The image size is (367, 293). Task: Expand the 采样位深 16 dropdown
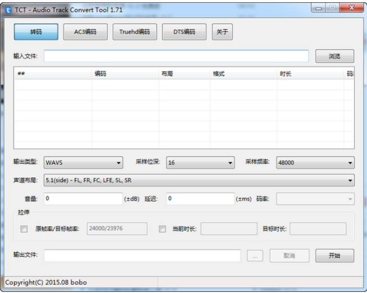[200, 163]
